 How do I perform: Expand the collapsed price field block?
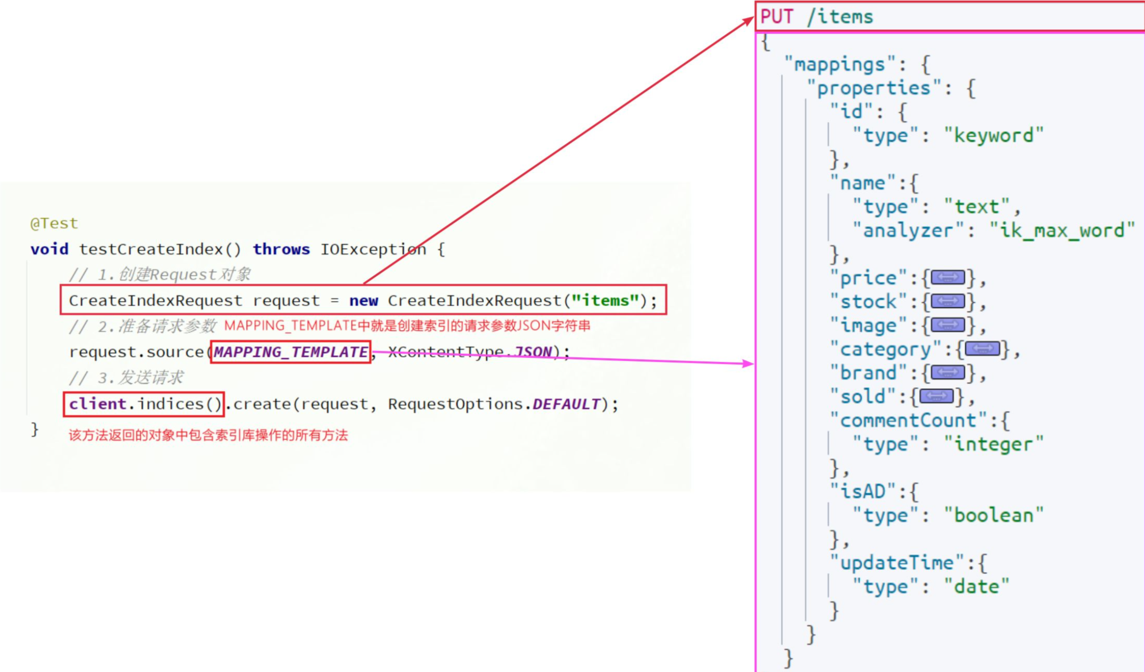click(x=947, y=278)
